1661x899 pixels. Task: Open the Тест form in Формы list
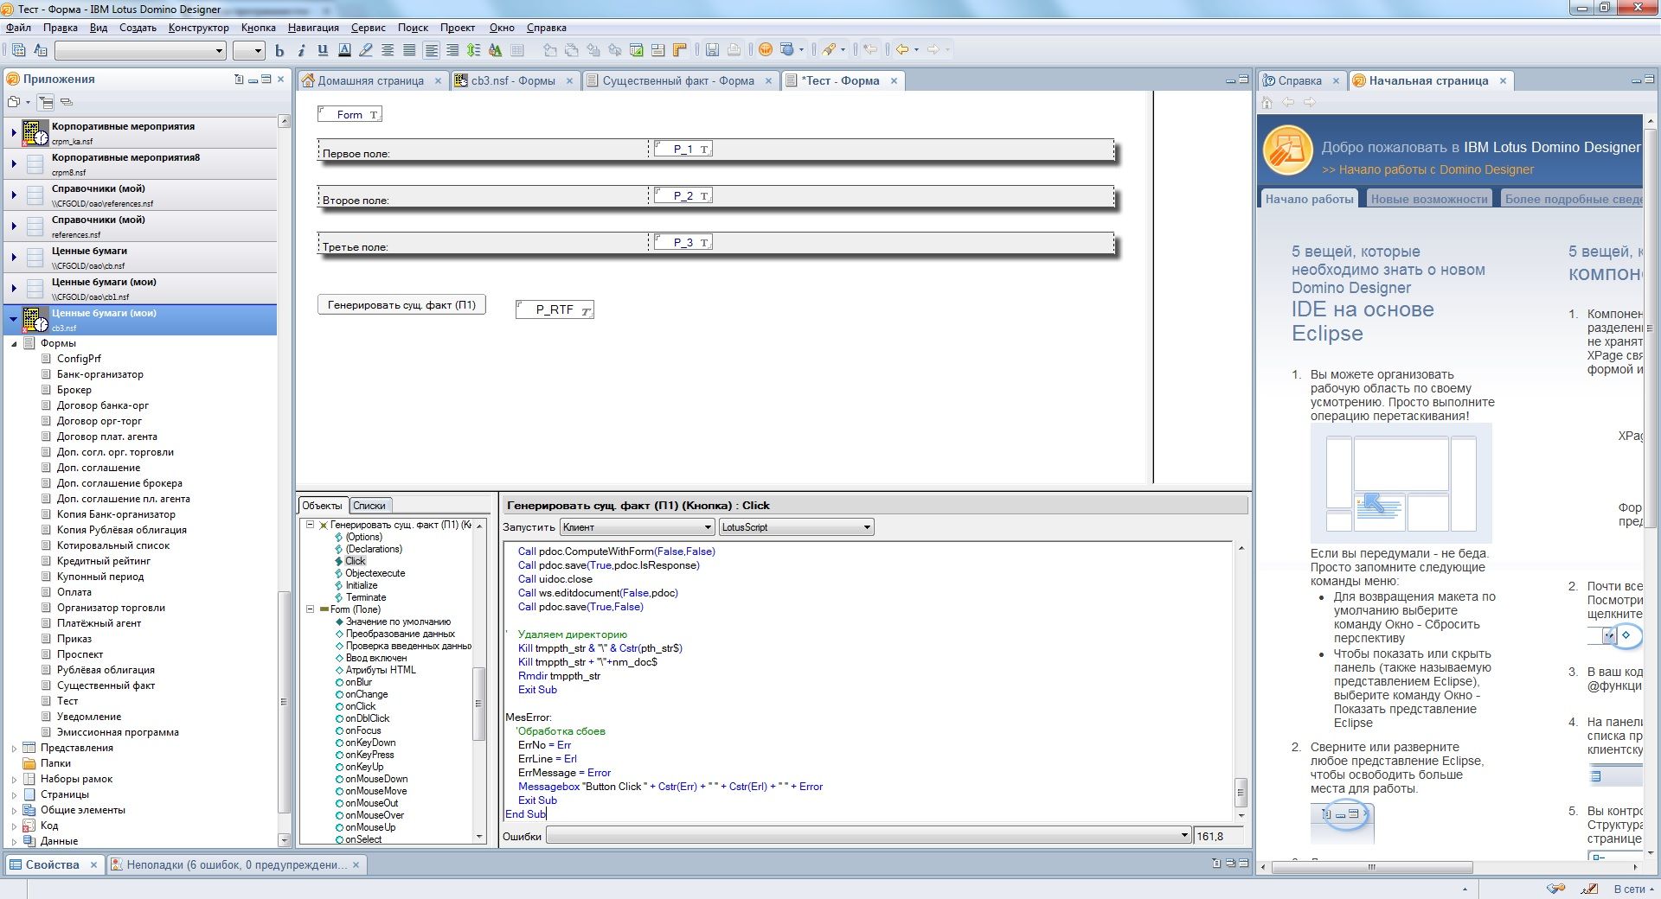click(x=67, y=701)
